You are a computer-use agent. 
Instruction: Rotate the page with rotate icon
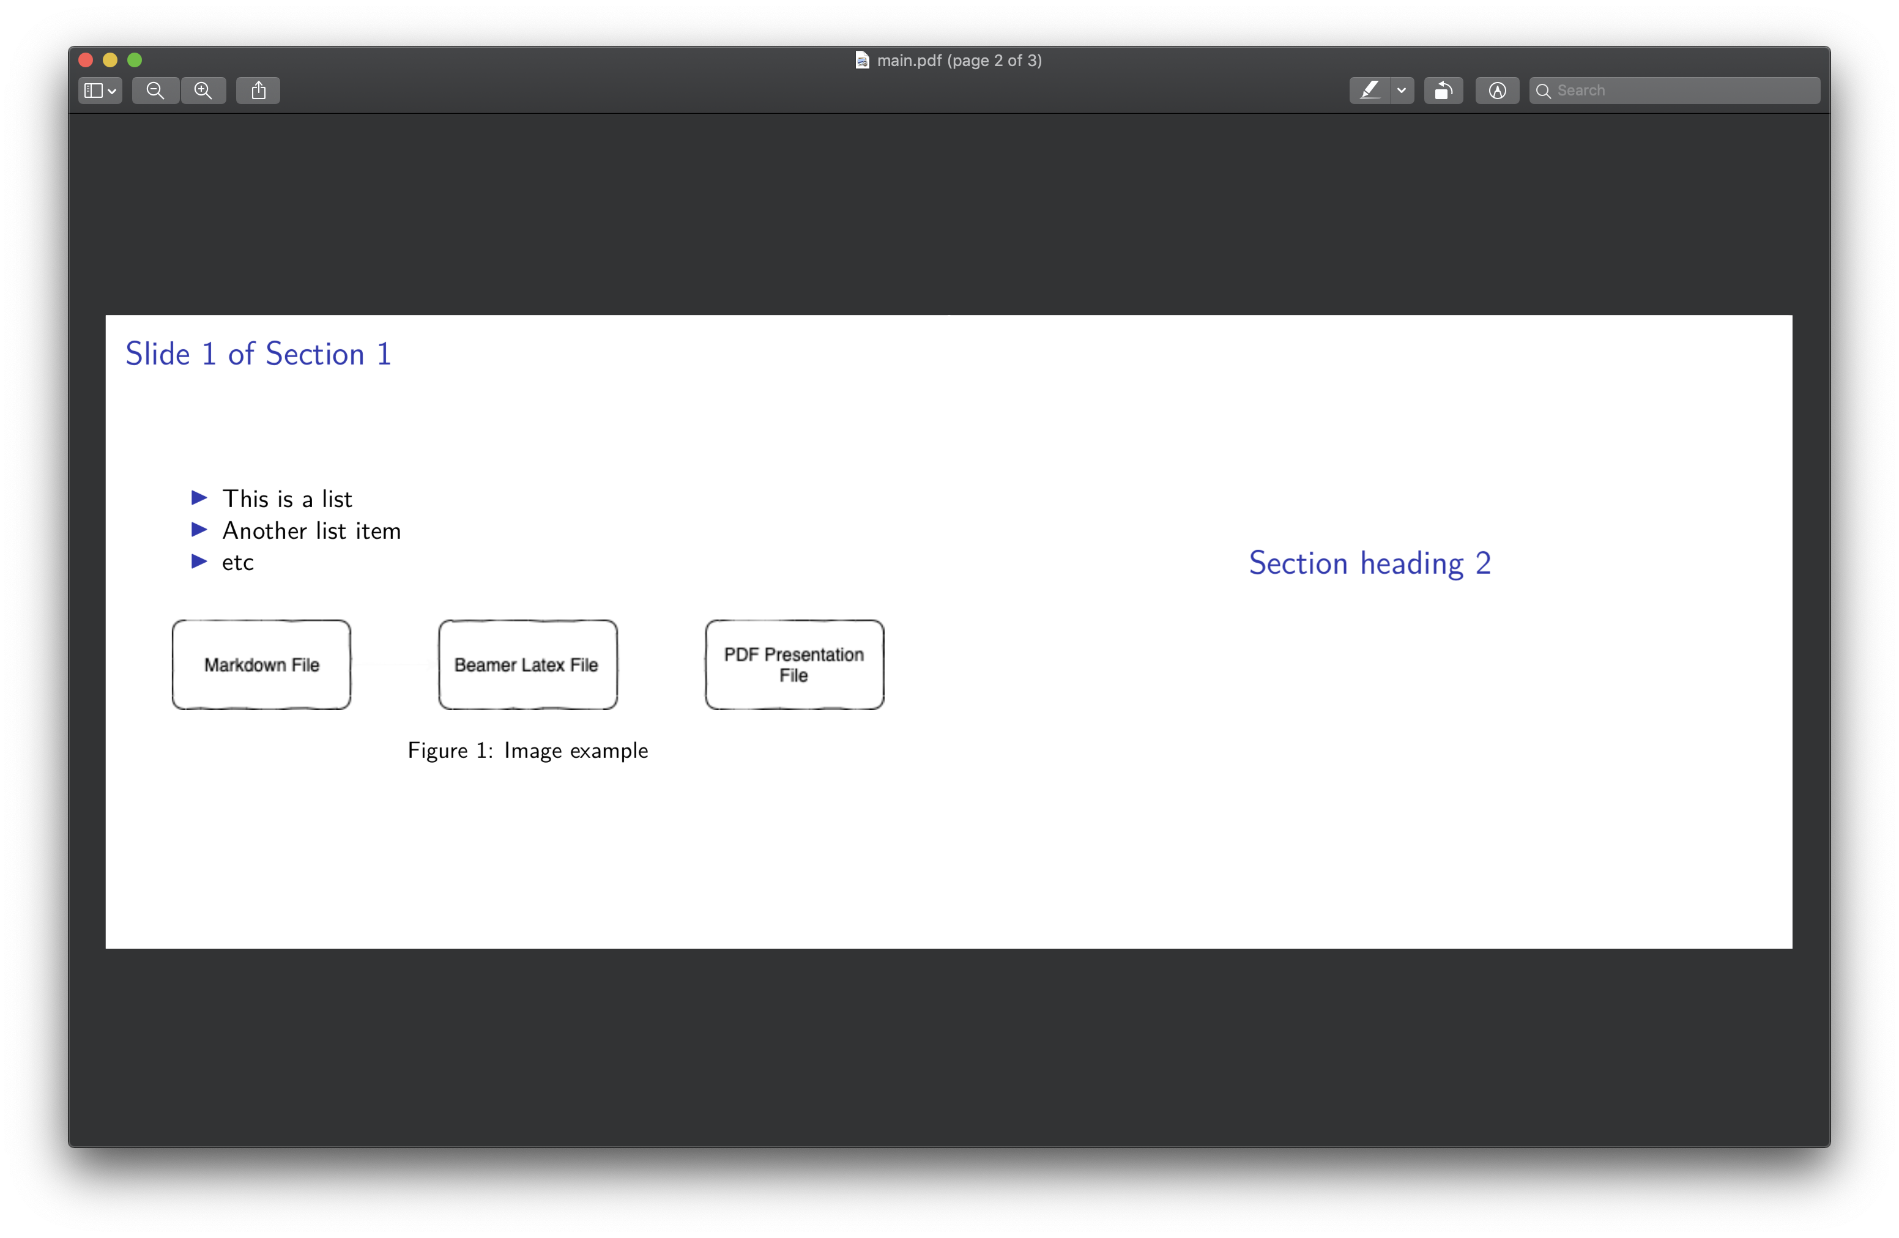tap(1443, 91)
